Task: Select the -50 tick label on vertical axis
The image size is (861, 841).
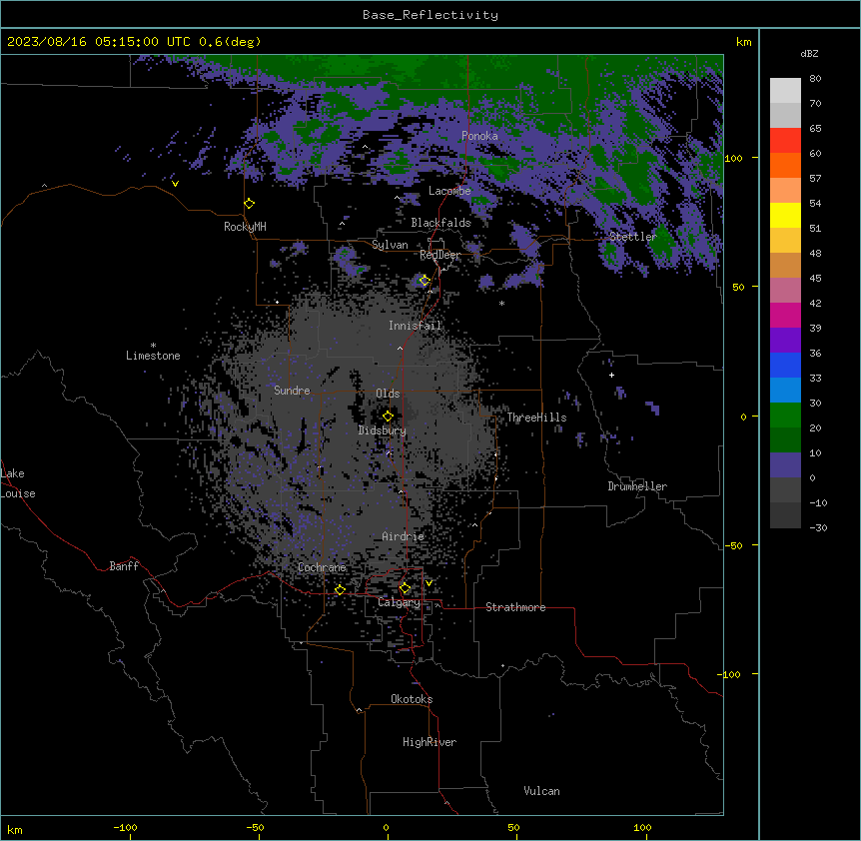Action: pyautogui.click(x=733, y=545)
